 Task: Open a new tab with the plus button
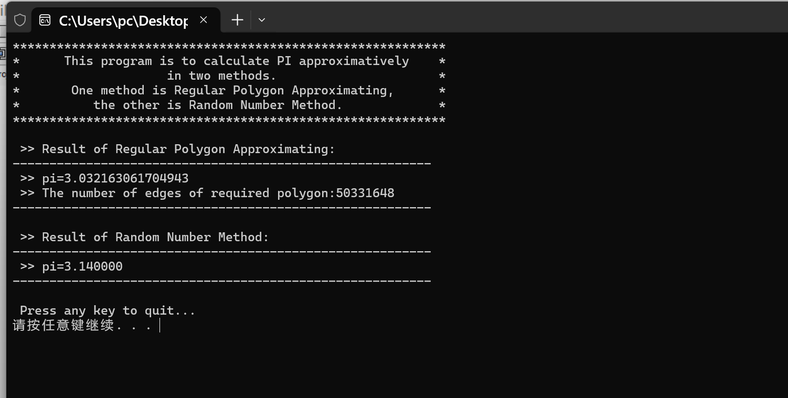coord(237,20)
